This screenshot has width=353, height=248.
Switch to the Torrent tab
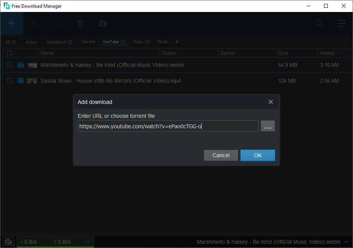[88, 42]
